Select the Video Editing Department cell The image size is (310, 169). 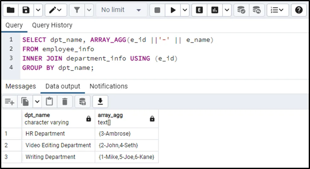(x=58, y=145)
